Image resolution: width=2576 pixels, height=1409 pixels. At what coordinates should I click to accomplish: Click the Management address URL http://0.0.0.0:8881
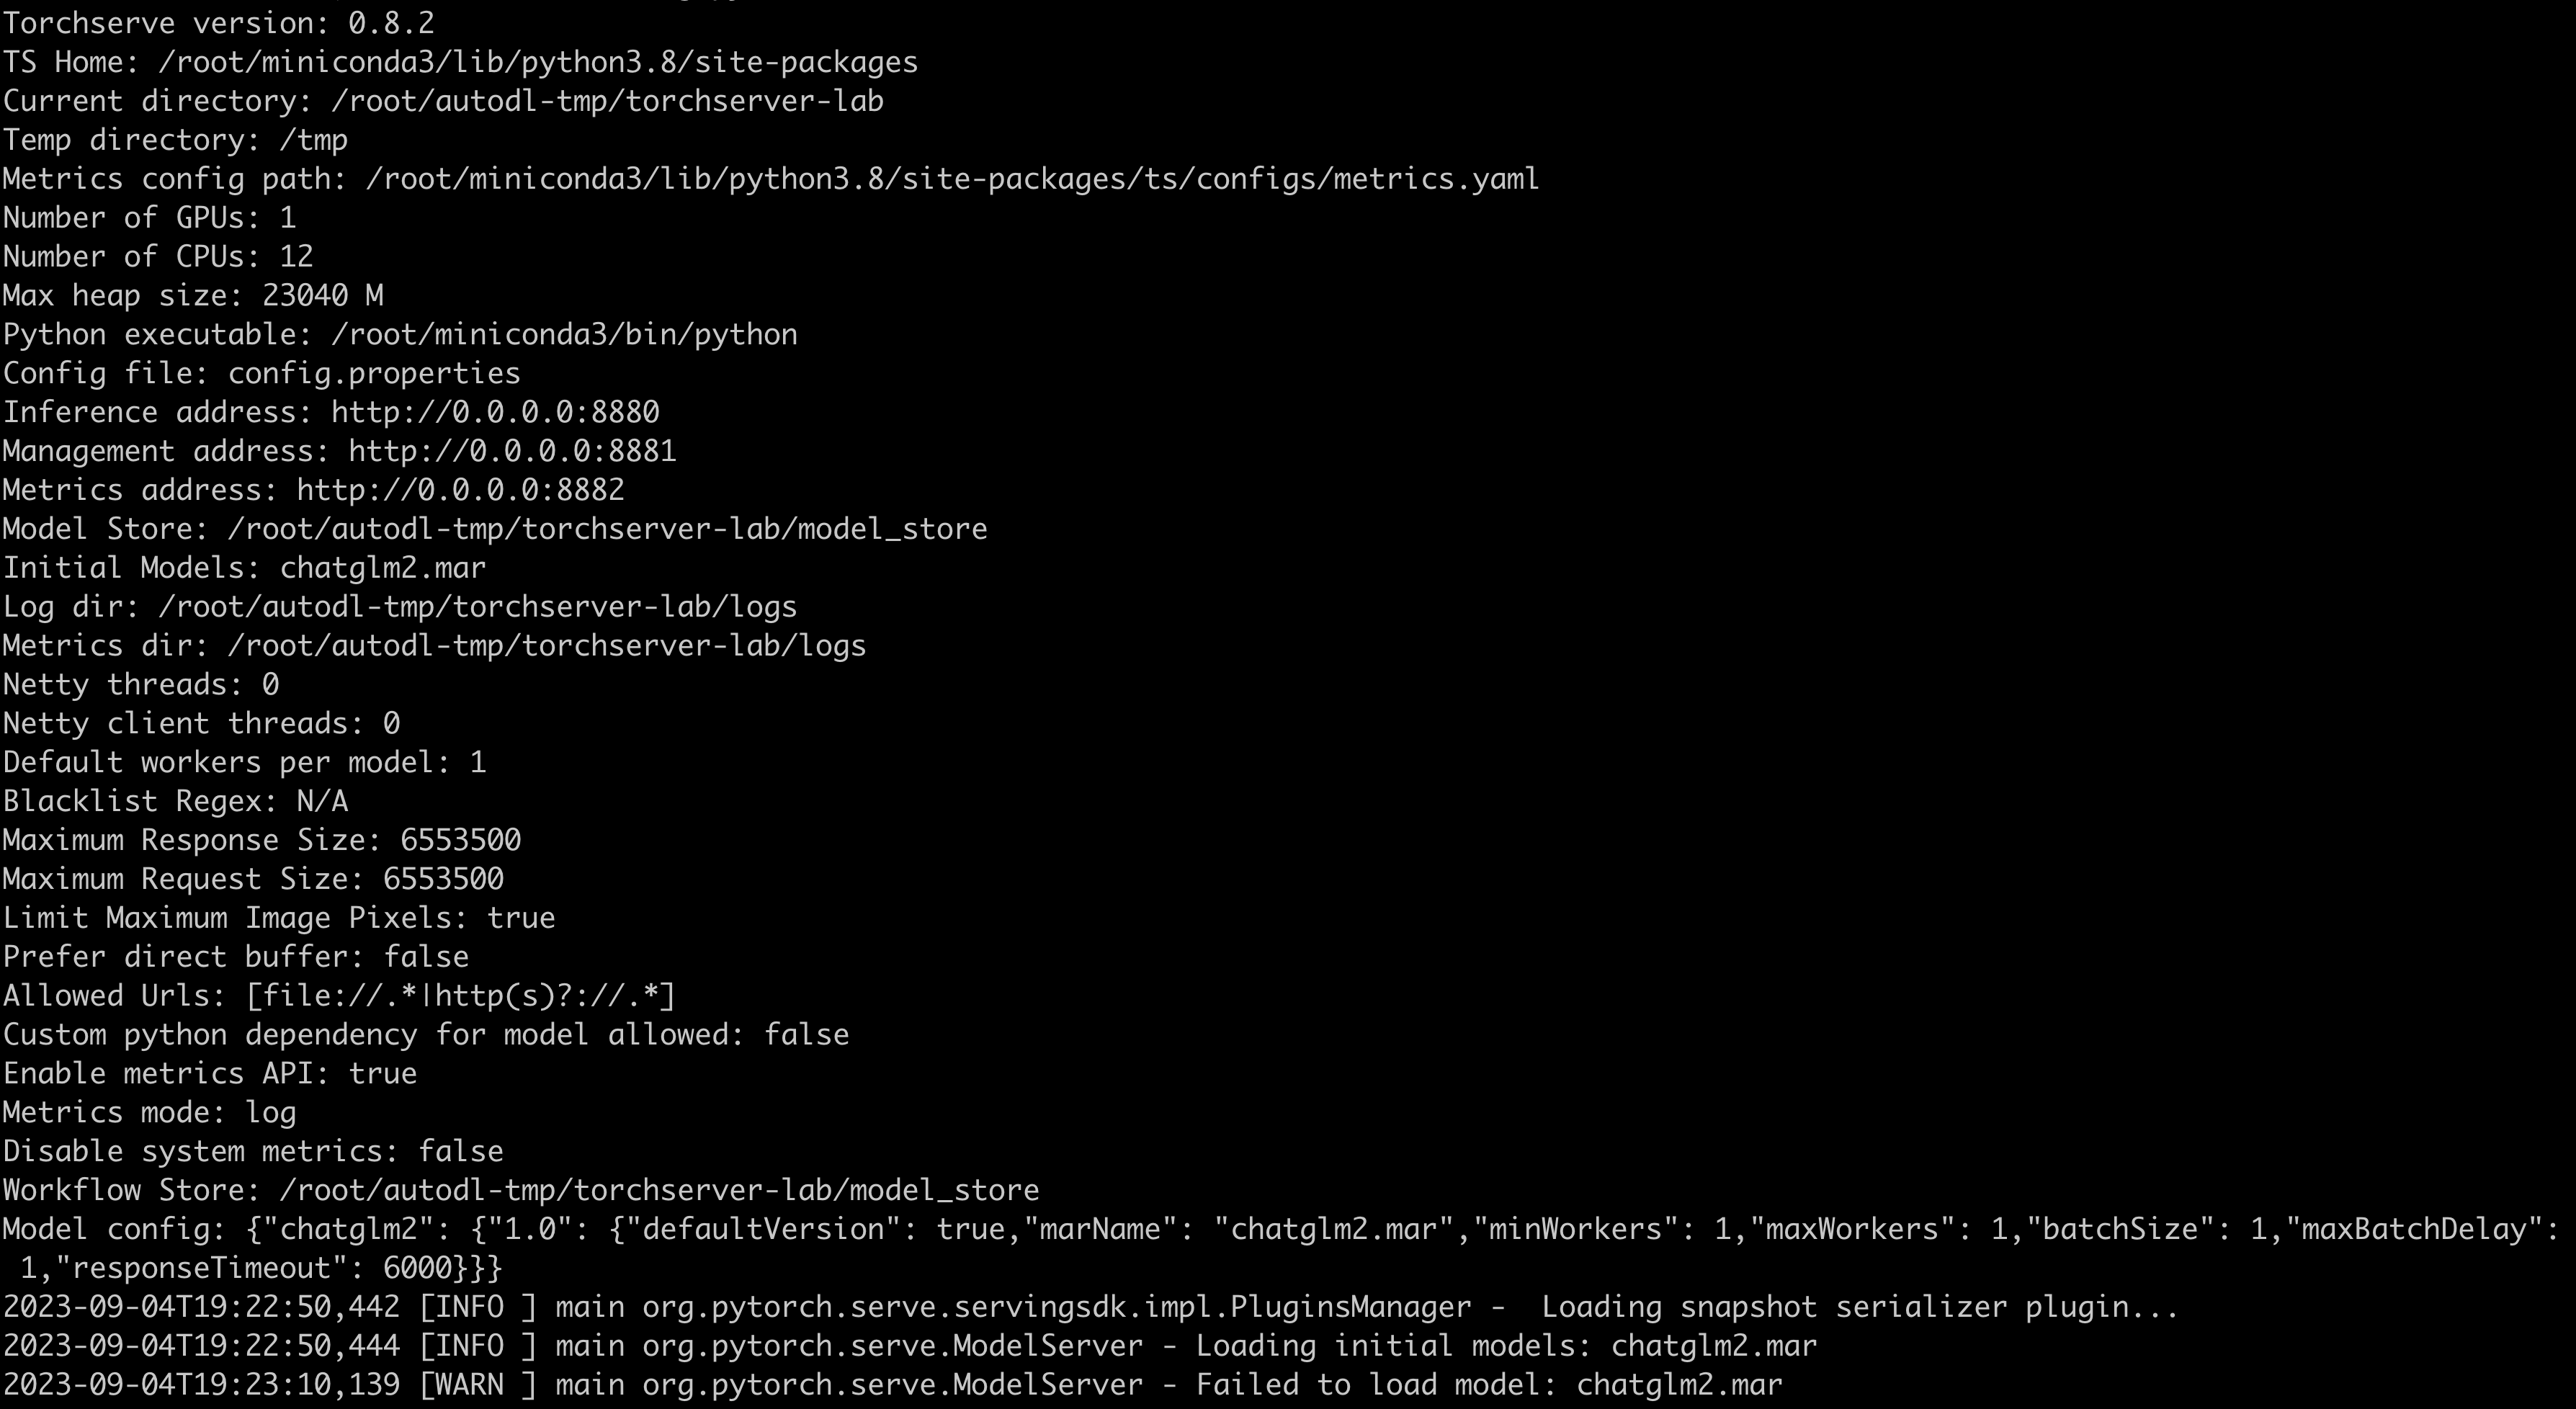pyautogui.click(x=512, y=451)
